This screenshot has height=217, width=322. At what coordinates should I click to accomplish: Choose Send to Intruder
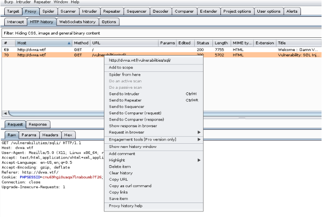[154, 94]
